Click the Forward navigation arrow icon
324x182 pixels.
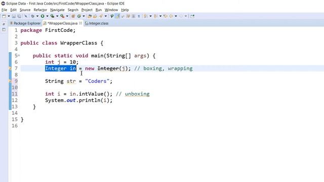181,16
